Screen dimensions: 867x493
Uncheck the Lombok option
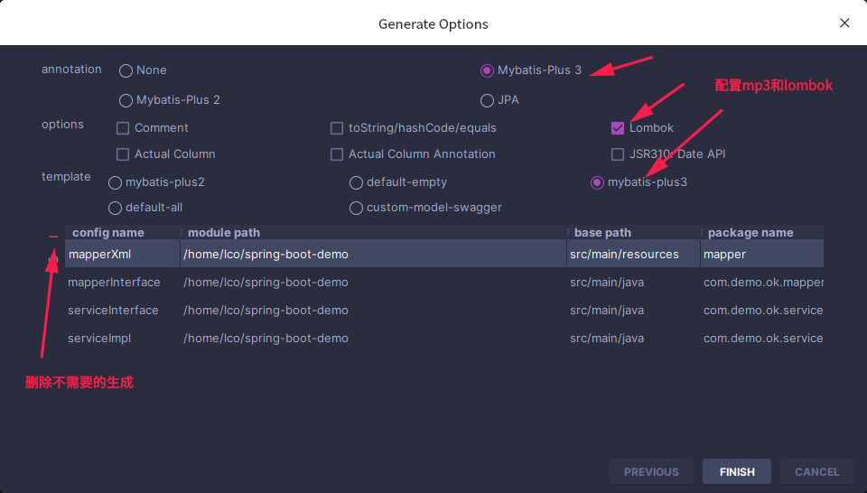[x=618, y=128]
